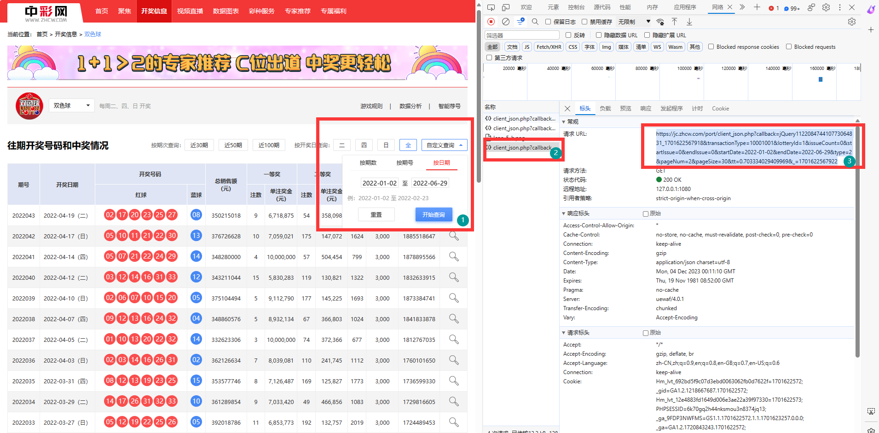Click the 重置 button
The width and height of the screenshot is (879, 433).
(376, 215)
